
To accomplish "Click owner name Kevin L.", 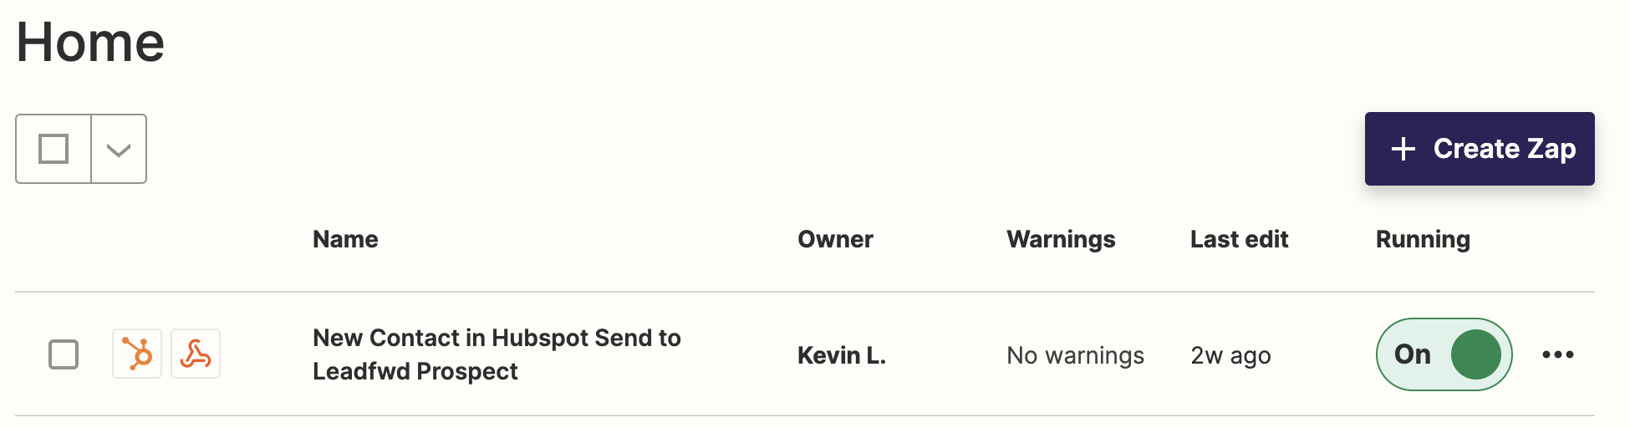I will tap(841, 355).
